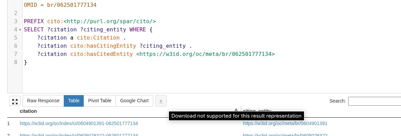Place cursor on the PREFIX cito line
The image size is (401, 136).
click(90, 21)
